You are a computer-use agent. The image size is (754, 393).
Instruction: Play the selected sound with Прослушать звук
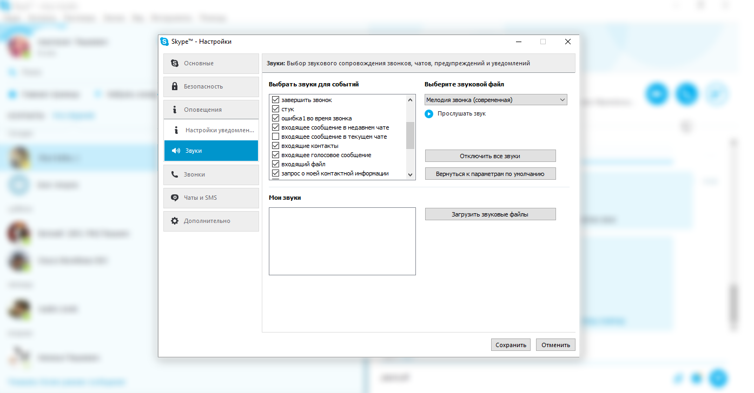tap(455, 114)
